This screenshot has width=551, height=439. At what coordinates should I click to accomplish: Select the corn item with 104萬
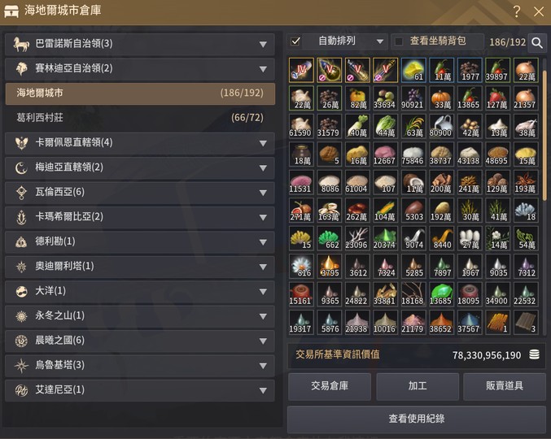(386, 211)
